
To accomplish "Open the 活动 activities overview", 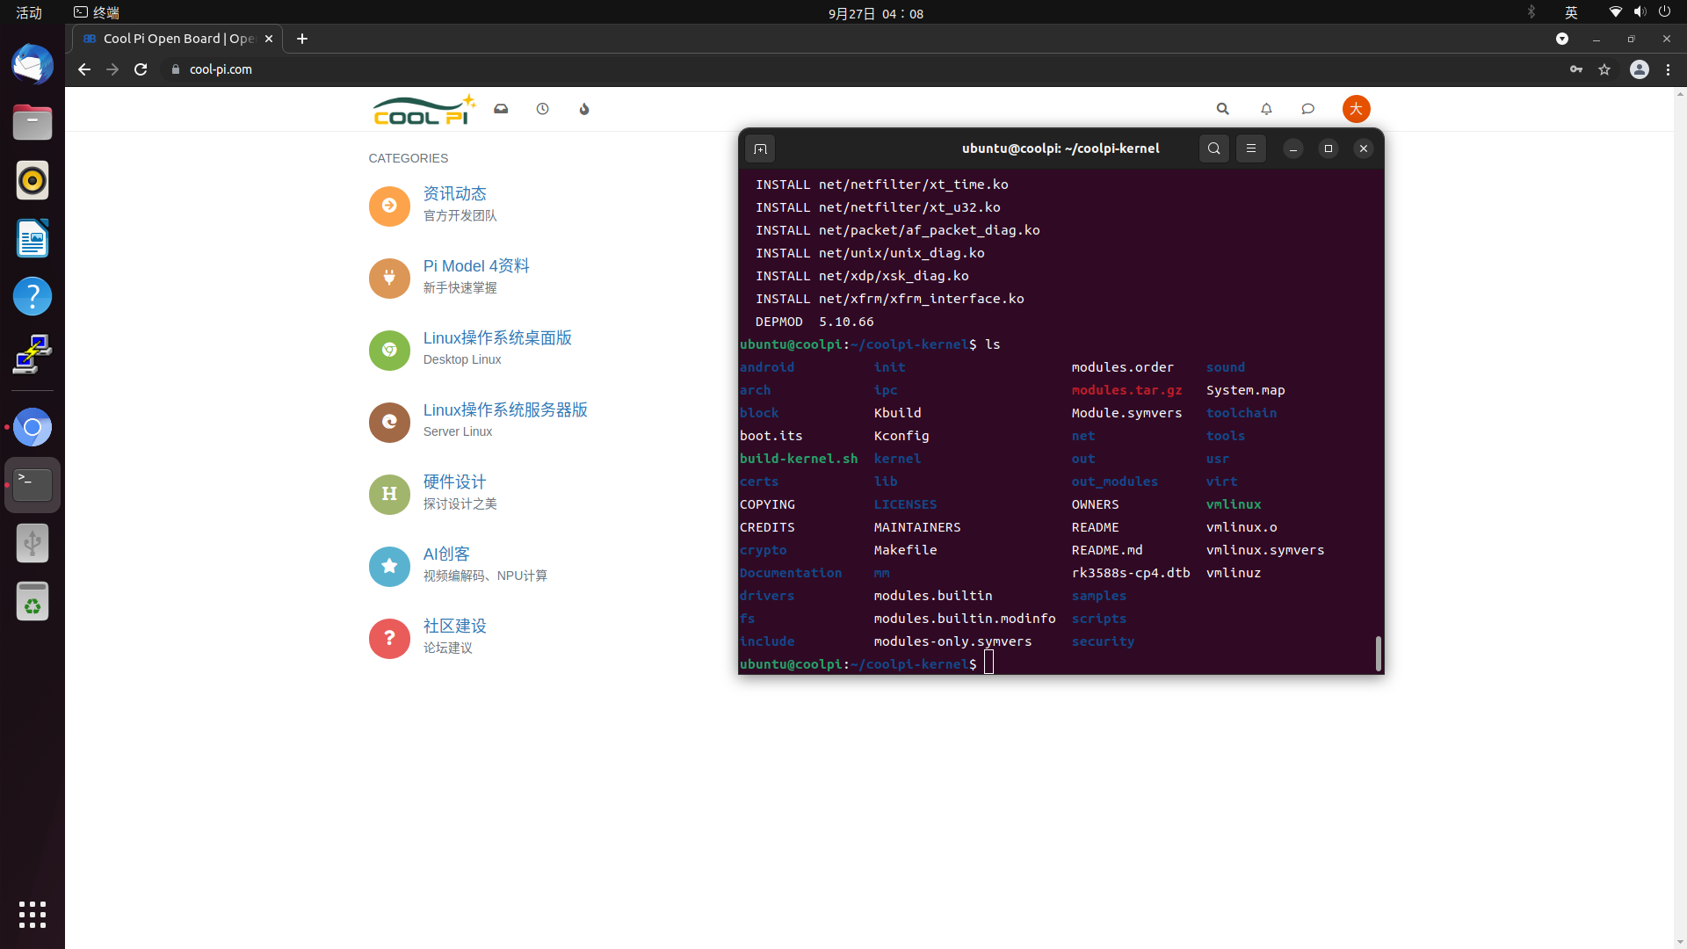I will click(x=29, y=12).
